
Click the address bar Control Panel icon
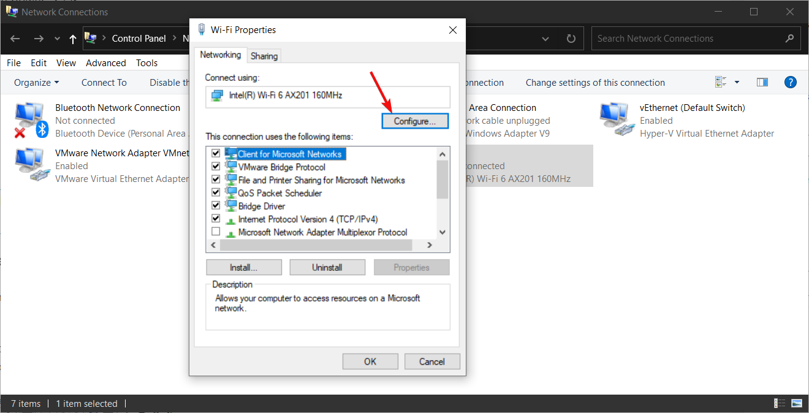click(x=91, y=38)
